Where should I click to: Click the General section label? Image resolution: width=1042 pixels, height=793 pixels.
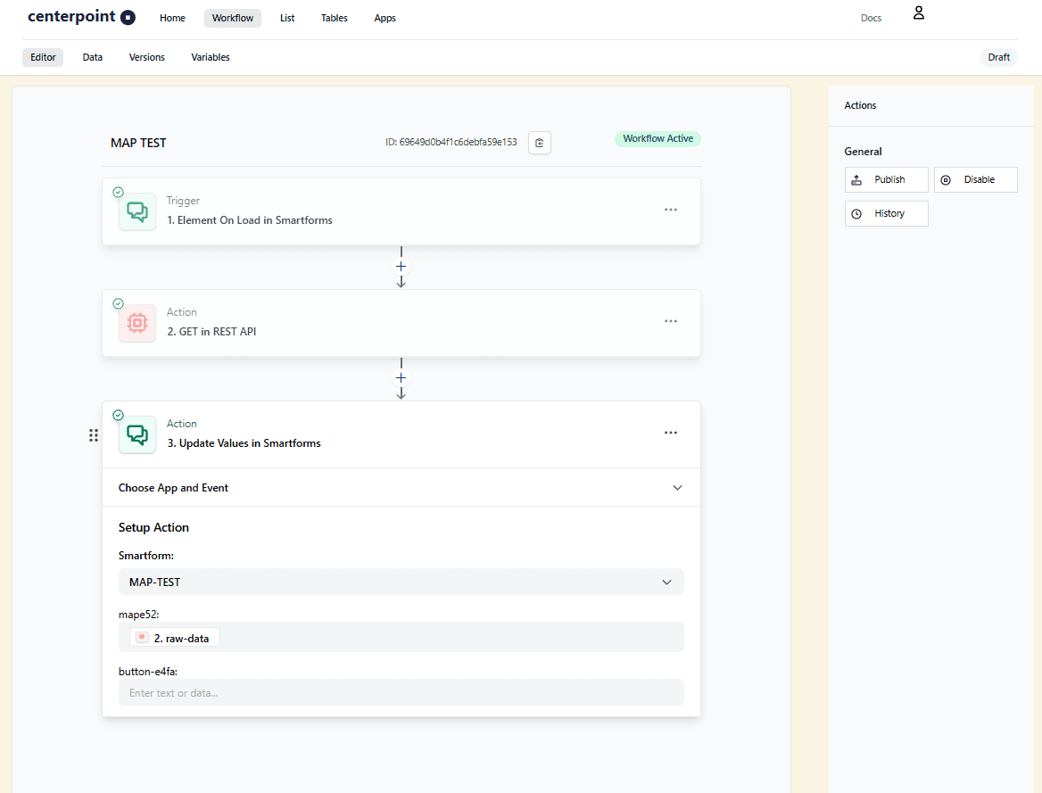click(x=863, y=152)
